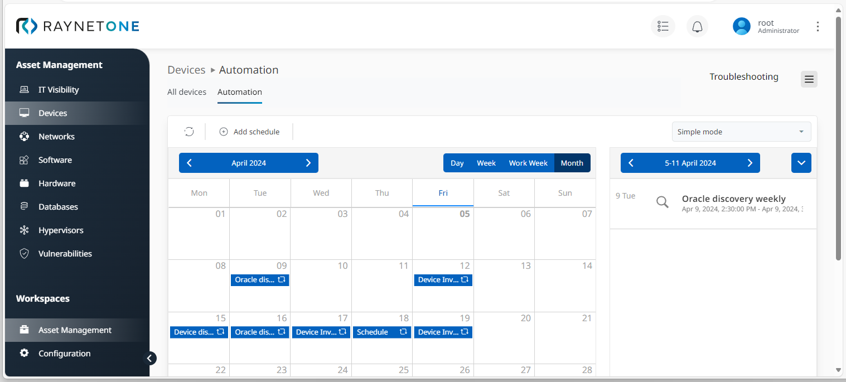
Task: Collapse the sidebar with the chevron button
Action: 149,358
